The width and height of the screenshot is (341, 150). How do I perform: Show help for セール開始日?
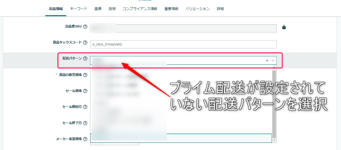85,107
